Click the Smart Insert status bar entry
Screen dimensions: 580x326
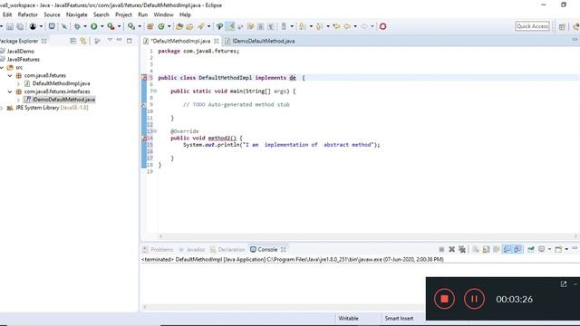399,318
